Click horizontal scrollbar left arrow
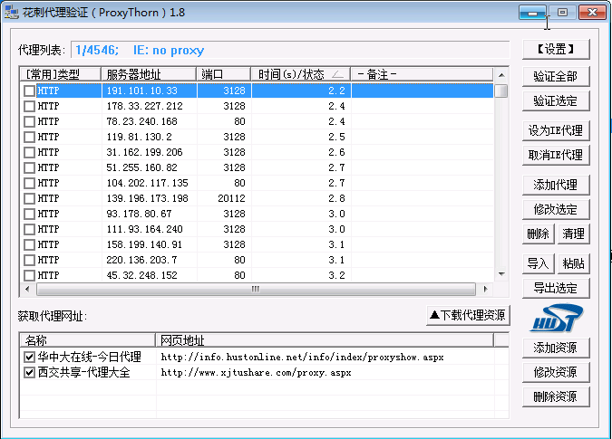This screenshot has width=612, height=439. tap(27, 289)
